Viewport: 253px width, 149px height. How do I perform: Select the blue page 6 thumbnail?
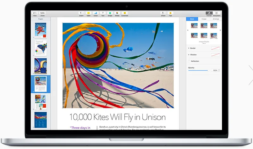40,120
